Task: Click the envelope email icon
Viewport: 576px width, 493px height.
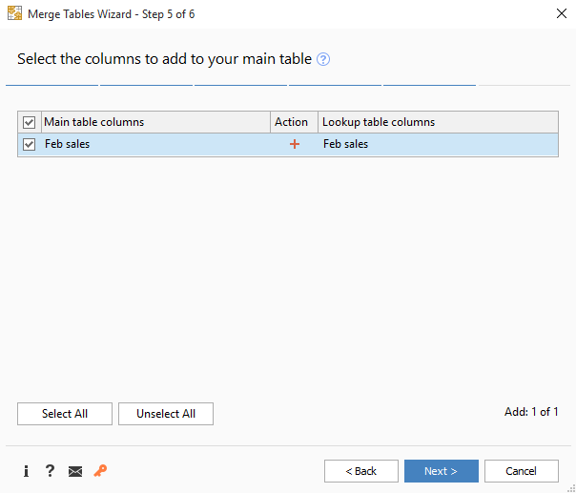Action: 75,471
